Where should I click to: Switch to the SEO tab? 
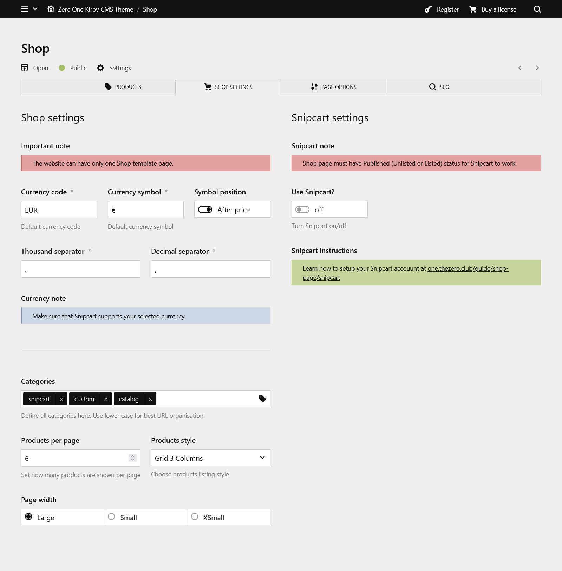[463, 87]
